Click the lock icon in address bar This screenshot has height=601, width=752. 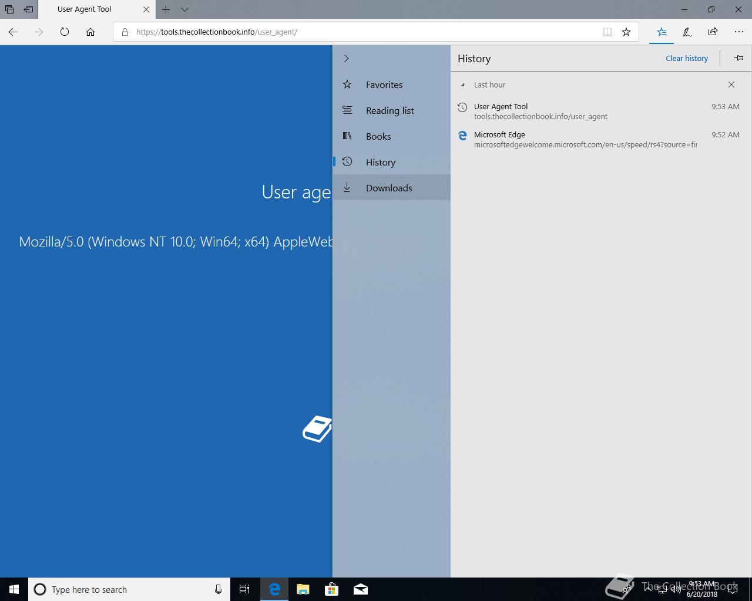[x=125, y=32]
